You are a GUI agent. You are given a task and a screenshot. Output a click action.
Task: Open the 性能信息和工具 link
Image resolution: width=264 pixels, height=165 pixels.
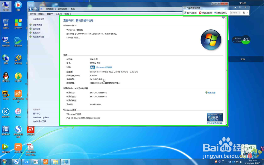click(x=39, y=121)
